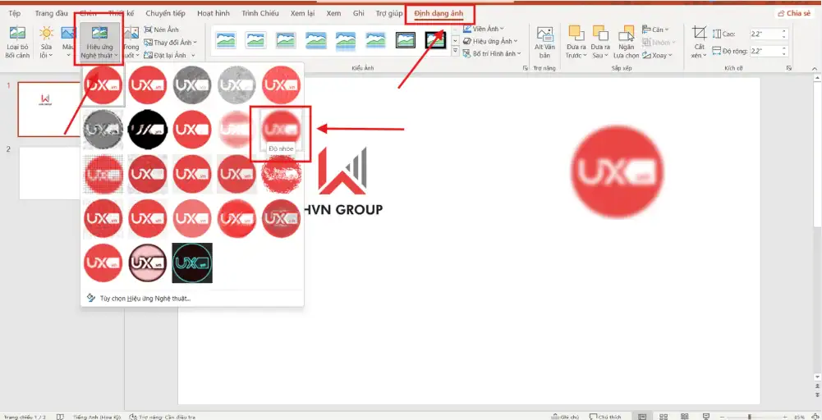
Task: Open the Trợ giúp help tab
Action: tap(389, 14)
